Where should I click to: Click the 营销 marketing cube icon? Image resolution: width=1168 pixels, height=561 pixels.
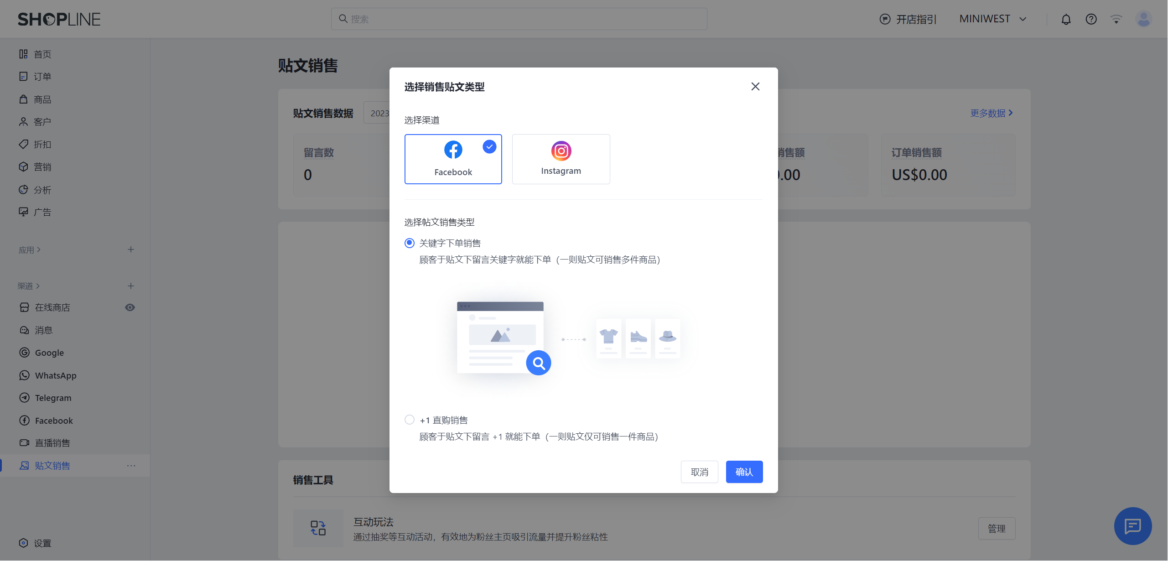tap(24, 167)
